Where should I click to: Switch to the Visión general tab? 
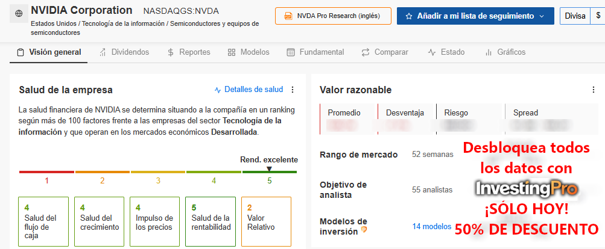click(49, 52)
